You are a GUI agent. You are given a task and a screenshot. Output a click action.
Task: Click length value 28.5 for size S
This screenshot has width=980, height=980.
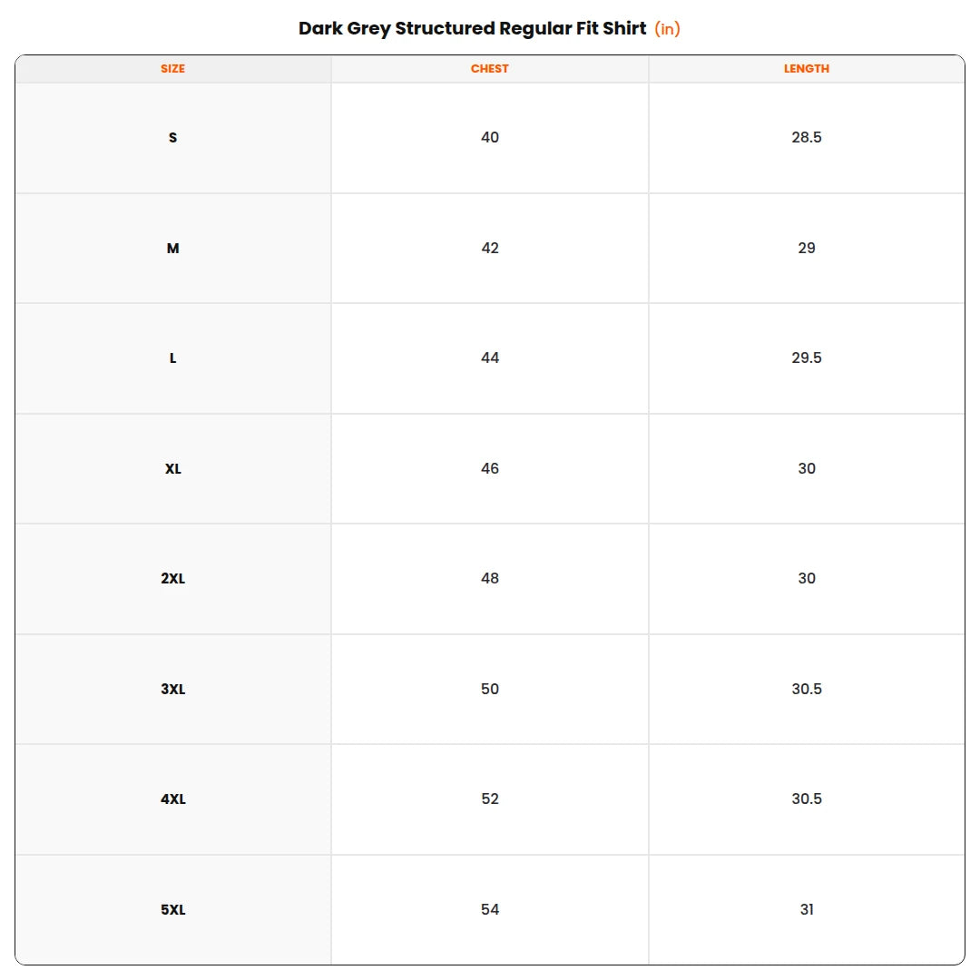click(x=807, y=138)
